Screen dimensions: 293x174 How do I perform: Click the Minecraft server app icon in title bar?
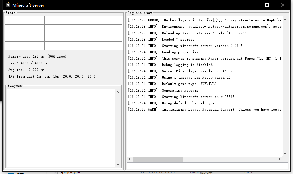click(8, 5)
